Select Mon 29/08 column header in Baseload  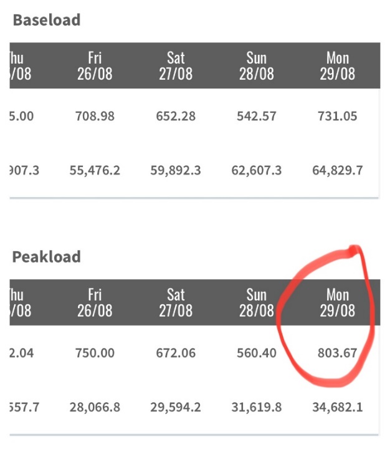tap(338, 65)
